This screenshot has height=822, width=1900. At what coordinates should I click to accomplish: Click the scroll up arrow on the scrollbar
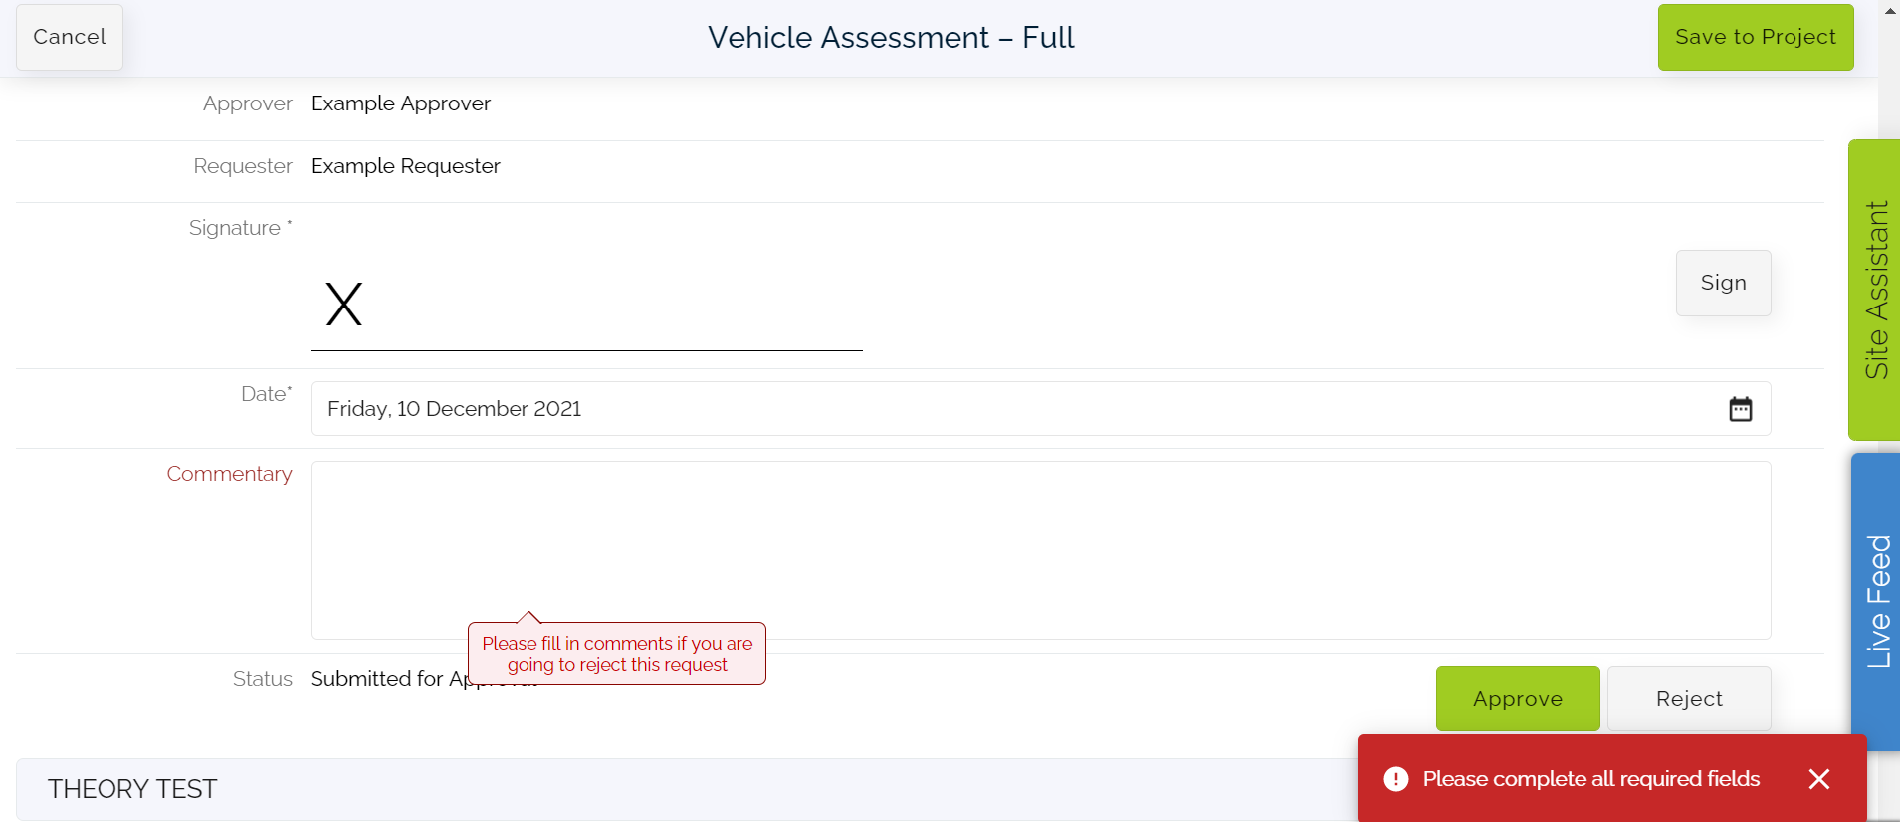(1889, 11)
